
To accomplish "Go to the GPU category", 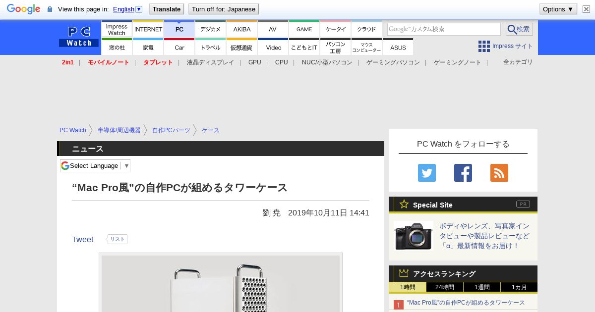I will 255,62.
